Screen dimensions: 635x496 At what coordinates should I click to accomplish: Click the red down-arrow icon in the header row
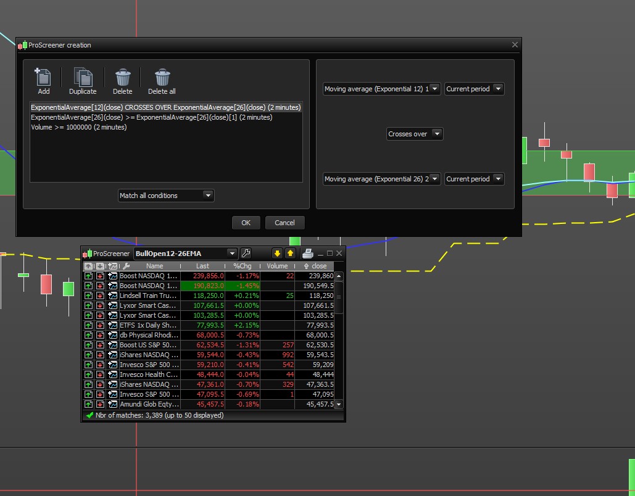(100, 266)
